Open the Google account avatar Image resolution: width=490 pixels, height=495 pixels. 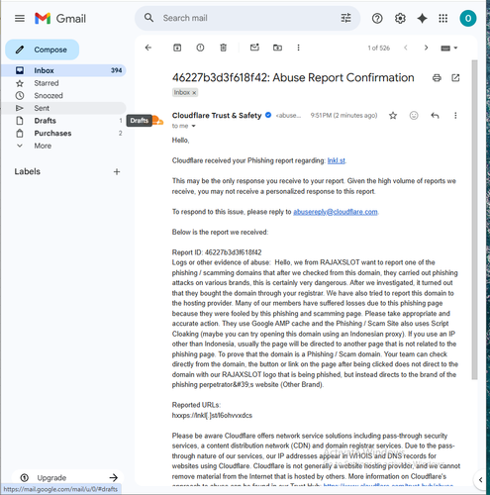(468, 19)
